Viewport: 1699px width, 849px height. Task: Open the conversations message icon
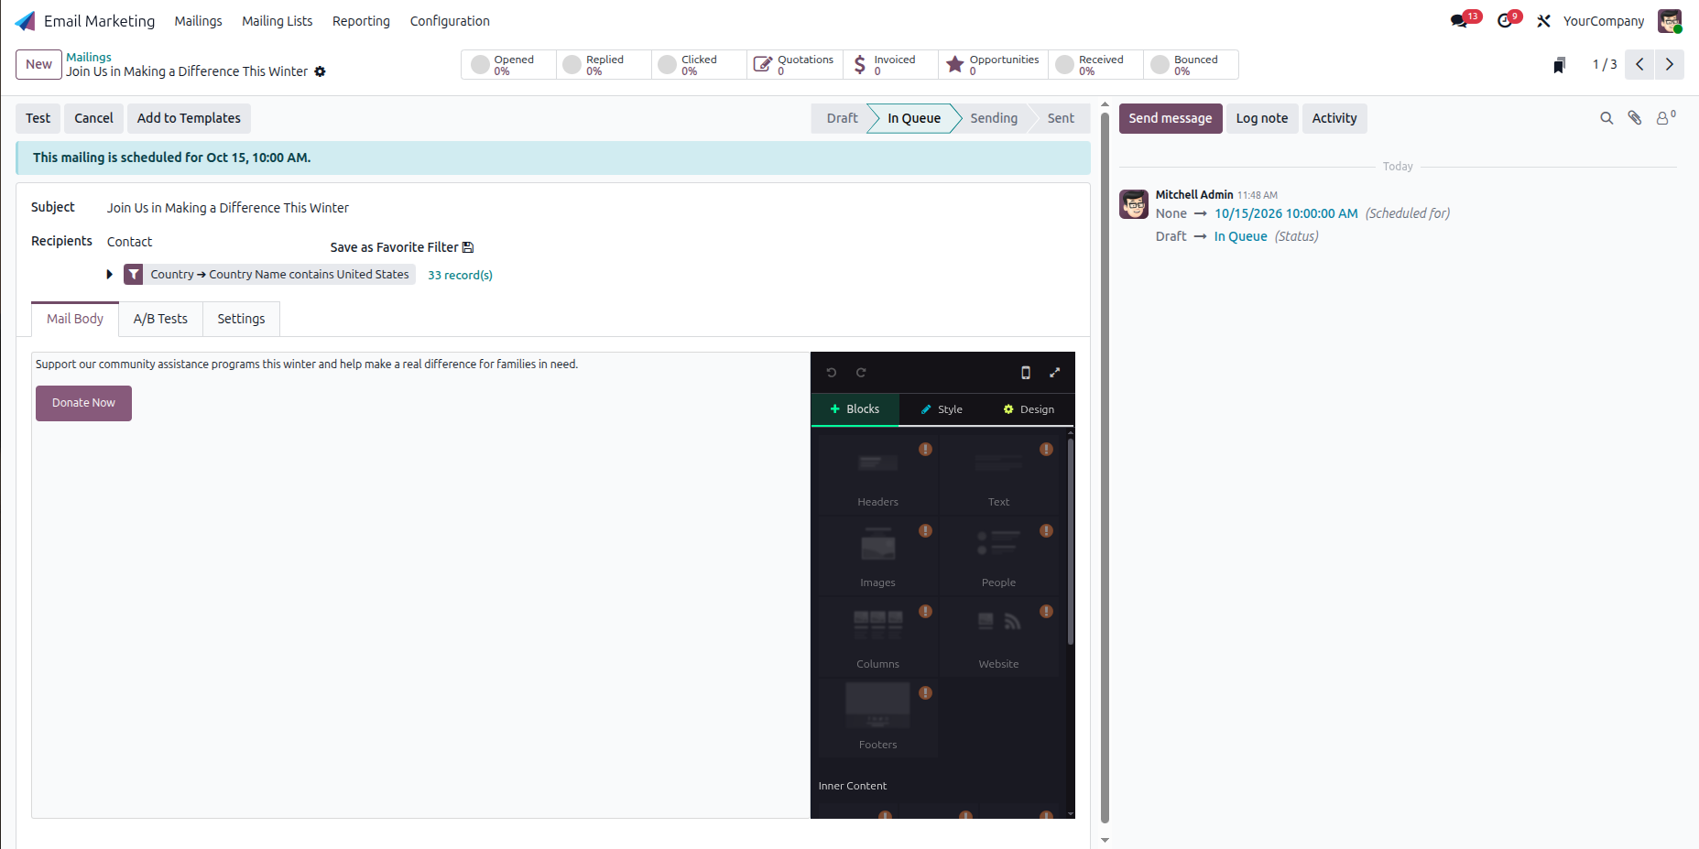click(1459, 21)
